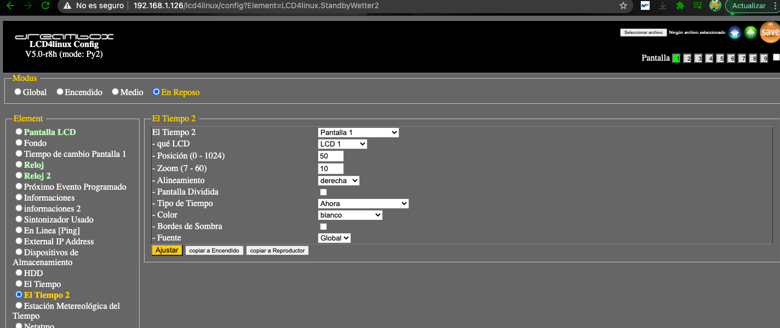Image resolution: width=780 pixels, height=328 pixels.
Task: Reload the page in the browser
Action: point(45,6)
